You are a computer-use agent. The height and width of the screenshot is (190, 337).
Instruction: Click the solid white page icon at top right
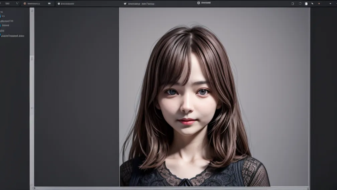click(x=306, y=4)
